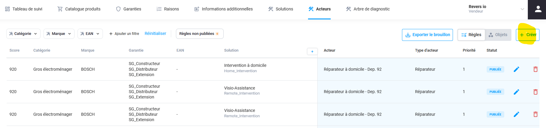The height and width of the screenshot is (128, 546).
Task: Click the pencil icon in the second row
Action: [516, 92]
